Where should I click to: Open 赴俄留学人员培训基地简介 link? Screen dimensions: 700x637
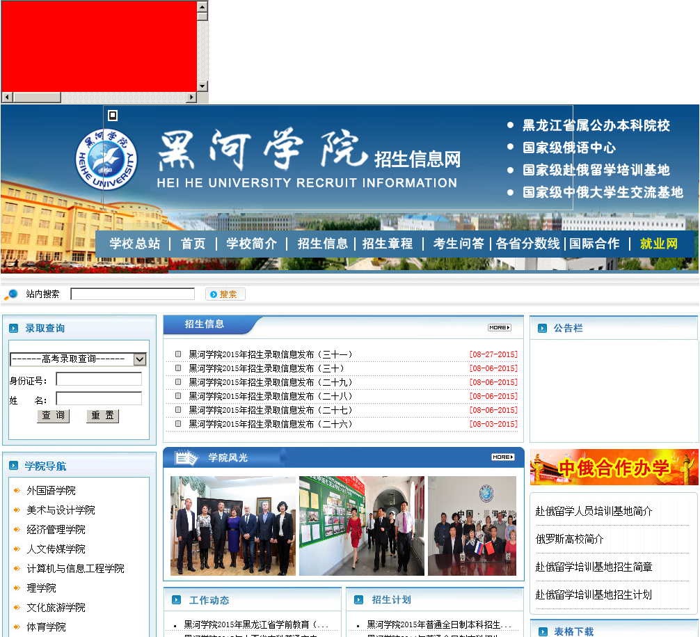(x=594, y=511)
